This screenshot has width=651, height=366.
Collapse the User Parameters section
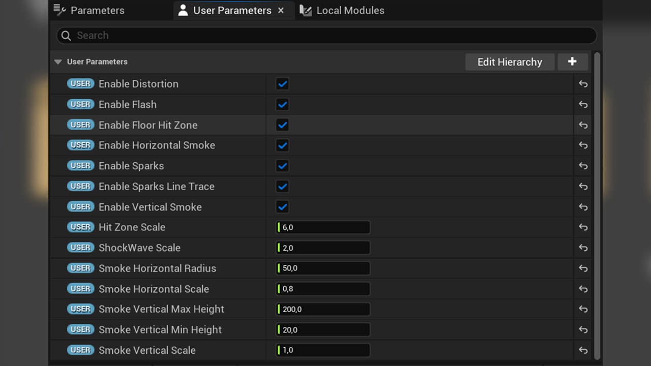(x=58, y=62)
